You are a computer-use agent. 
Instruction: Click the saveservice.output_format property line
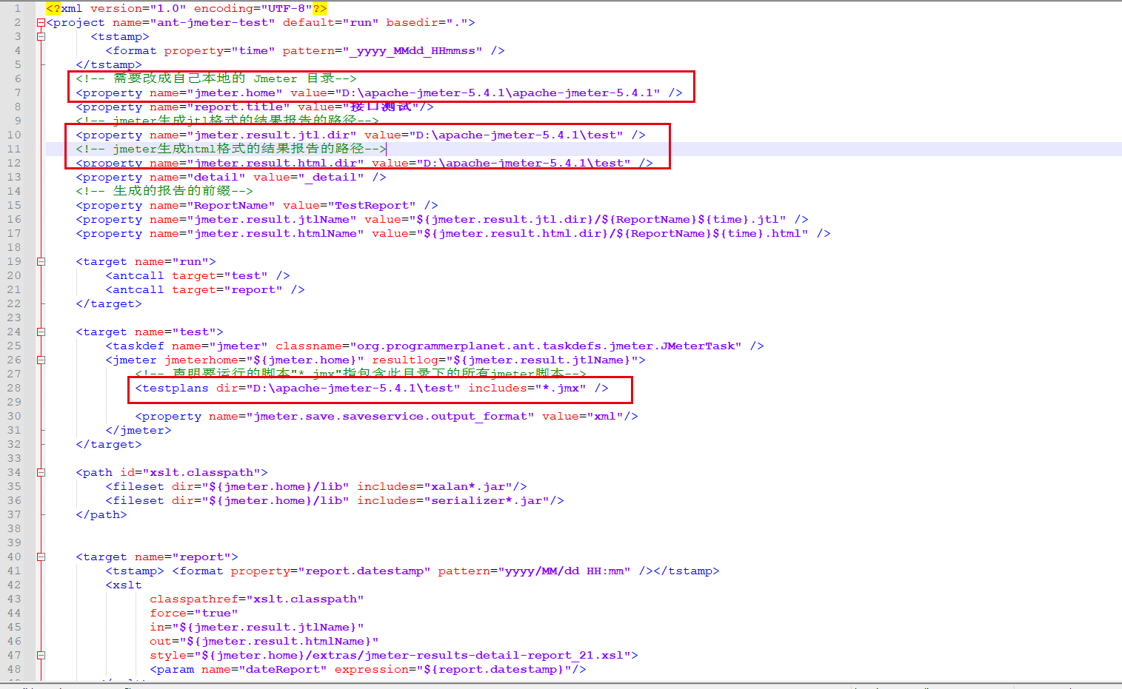click(386, 416)
